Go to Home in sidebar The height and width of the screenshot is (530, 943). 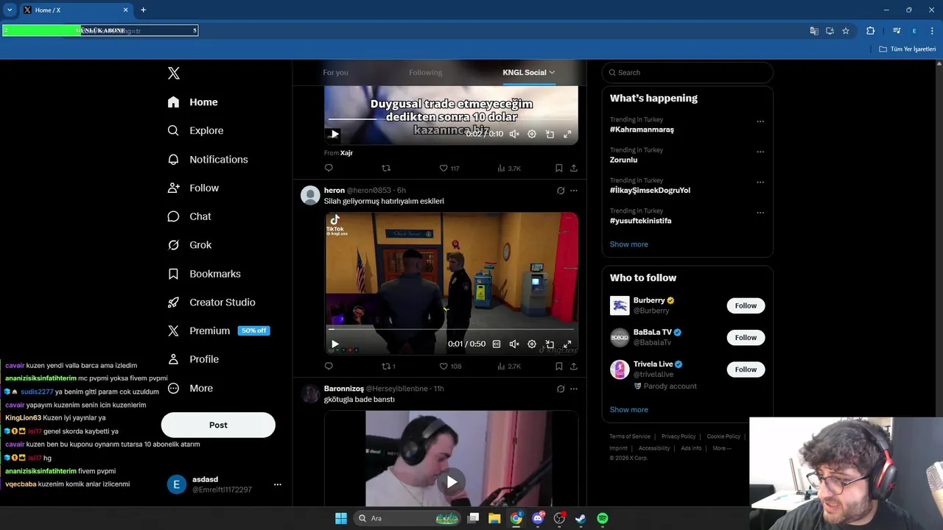(192, 102)
